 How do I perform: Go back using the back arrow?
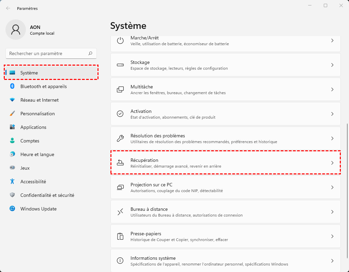(8, 8)
